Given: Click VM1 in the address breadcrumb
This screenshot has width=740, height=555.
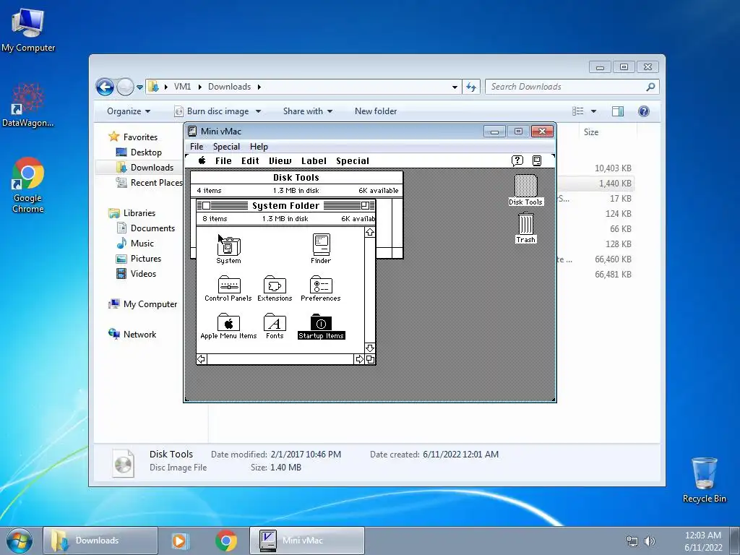Looking at the screenshot, I should tap(182, 87).
